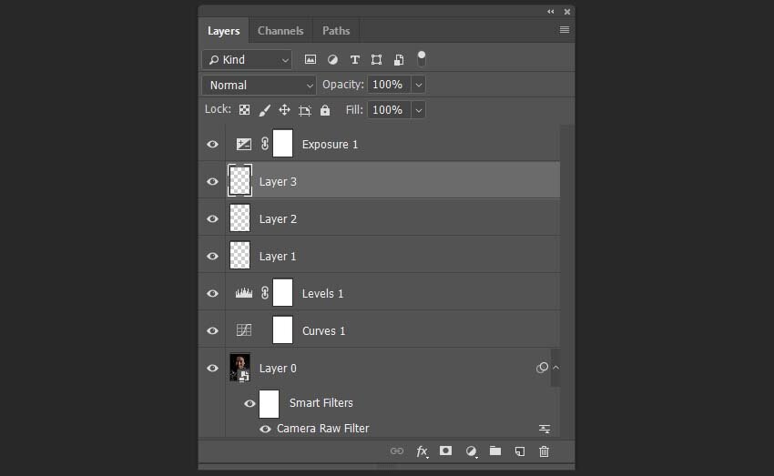The image size is (774, 476).
Task: Collapse Layer 0 smart filters chevron
Action: pyautogui.click(x=555, y=368)
